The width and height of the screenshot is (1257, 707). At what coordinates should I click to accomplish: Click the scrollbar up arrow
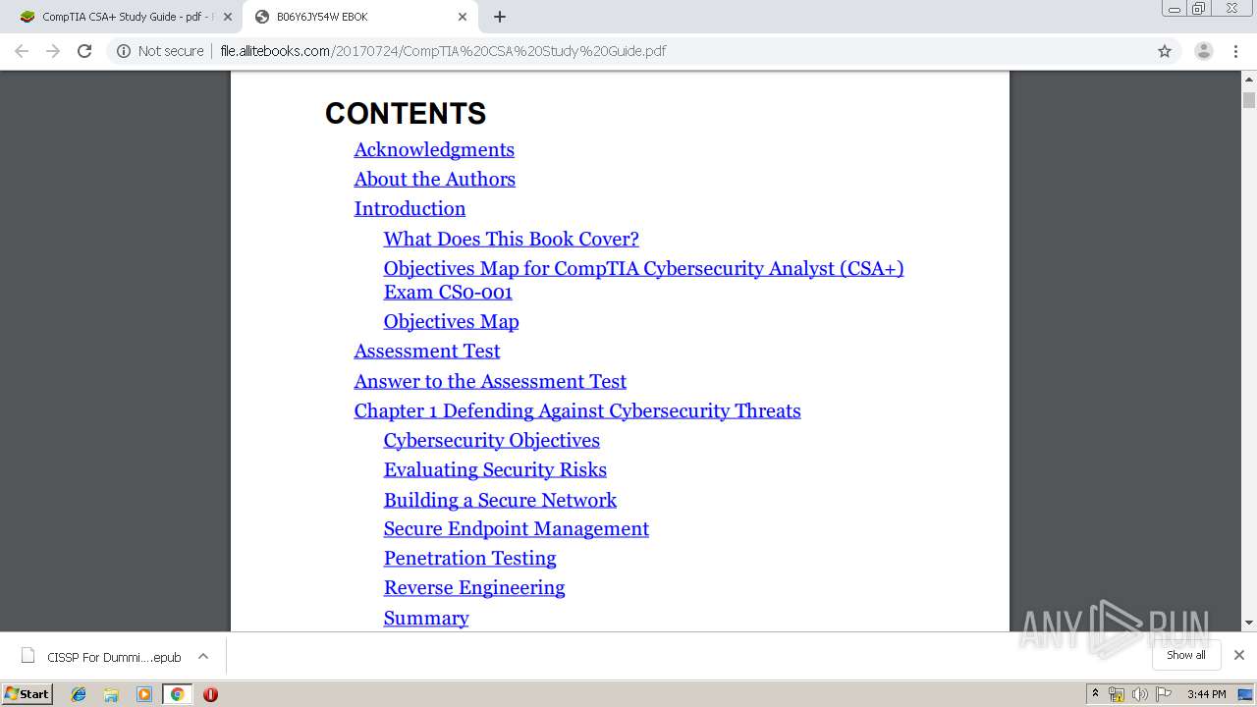1249,79
